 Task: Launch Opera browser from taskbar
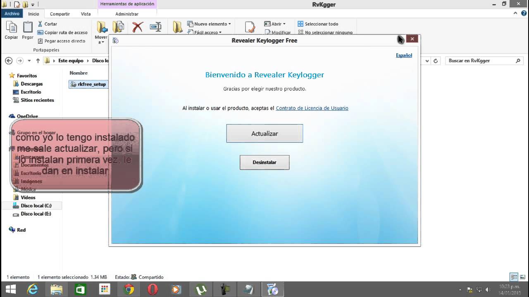point(153,289)
